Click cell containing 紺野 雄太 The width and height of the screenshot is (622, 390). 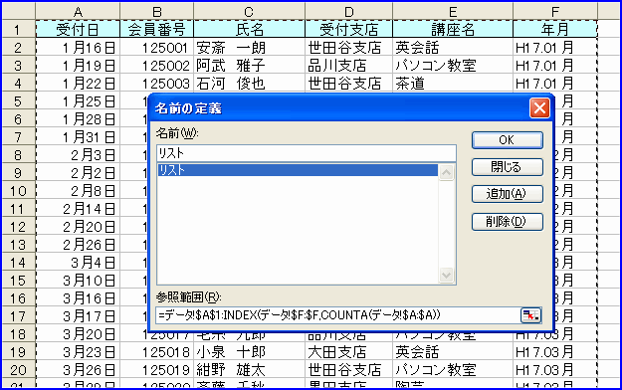[249, 370]
